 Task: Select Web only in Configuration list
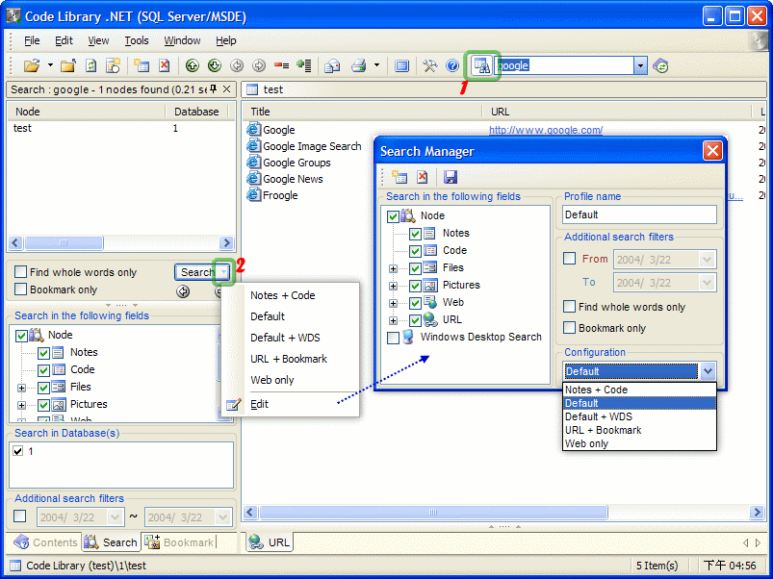coord(639,443)
